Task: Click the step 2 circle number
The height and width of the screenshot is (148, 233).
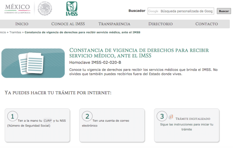Action: pyautogui.click(x=87, y=116)
